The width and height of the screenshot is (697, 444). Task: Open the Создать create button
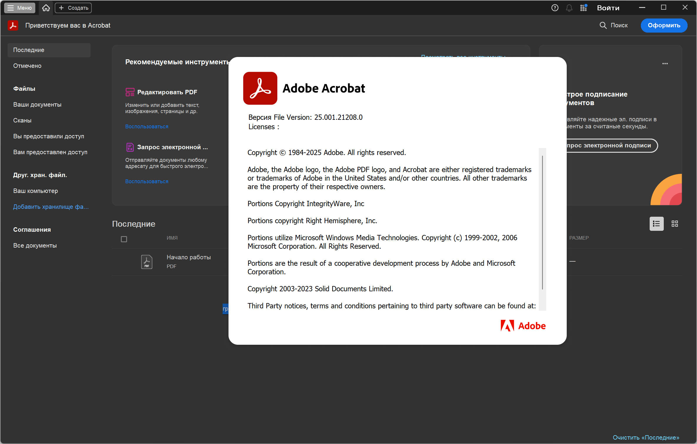pos(73,8)
